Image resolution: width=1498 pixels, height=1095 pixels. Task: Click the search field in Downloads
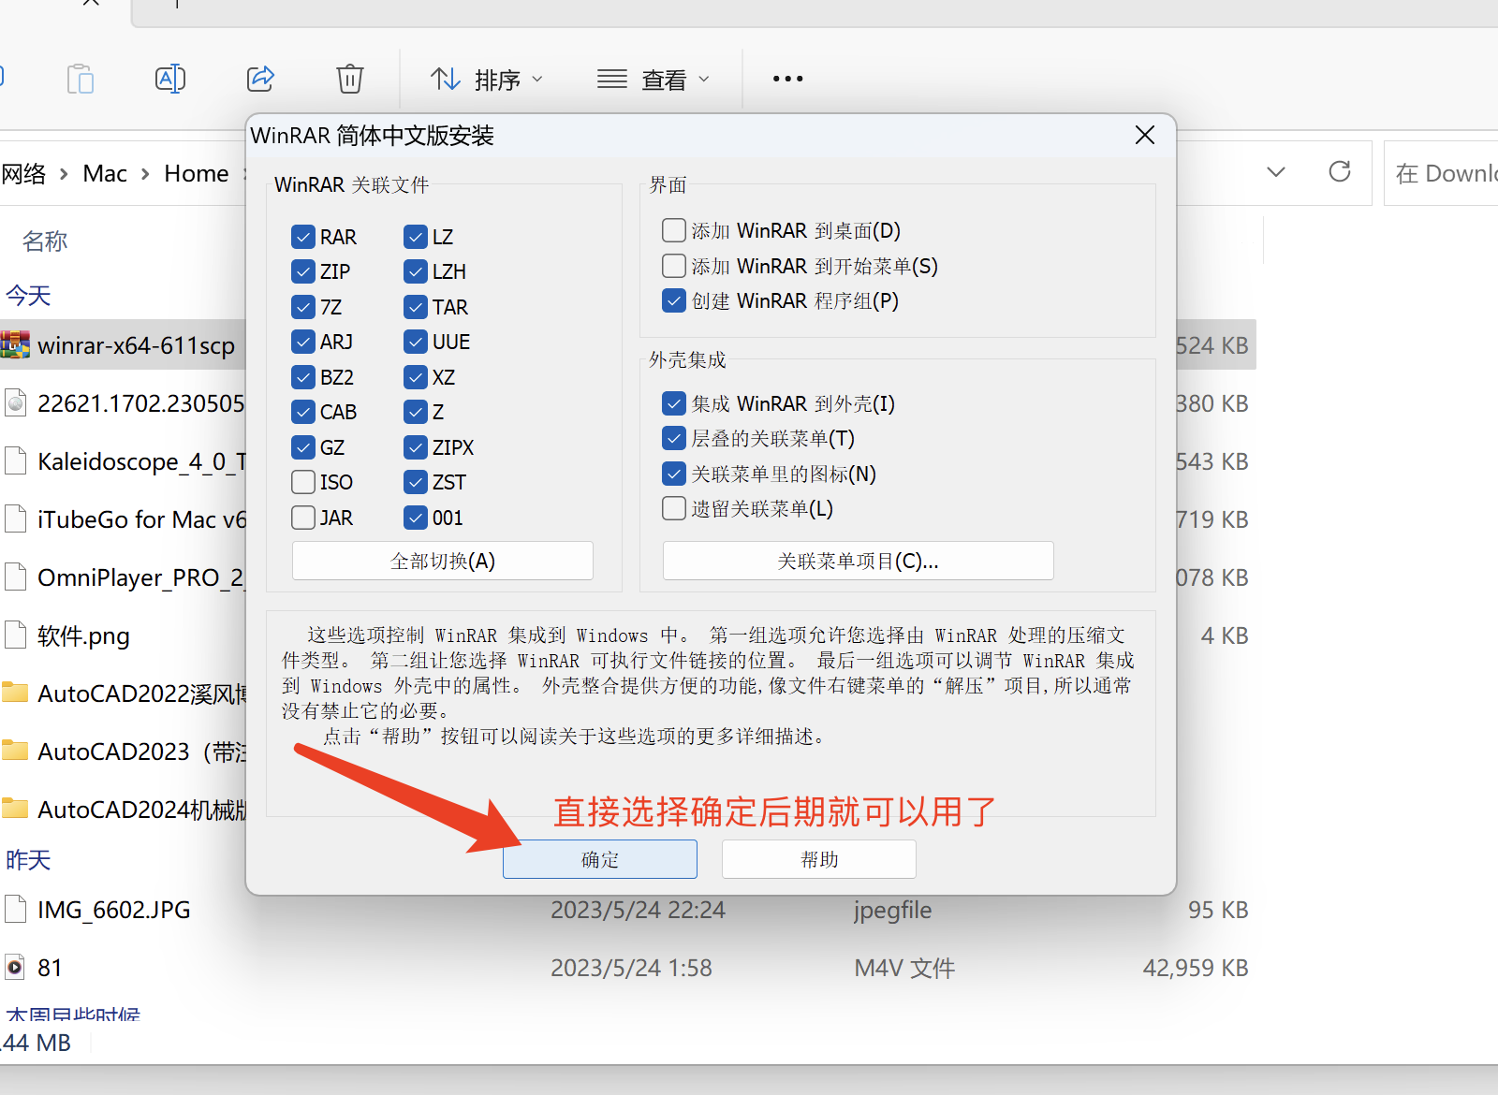1443,173
